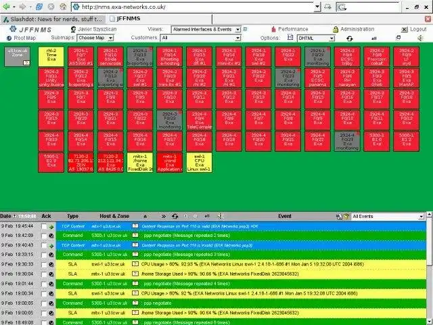Click the yellow rhl-2 Time Exa tile

click(51, 57)
